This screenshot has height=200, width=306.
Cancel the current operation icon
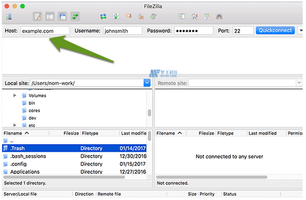(x=128, y=16)
